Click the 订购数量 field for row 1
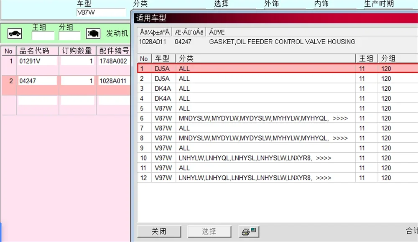This screenshot has height=242, width=418. (78, 61)
